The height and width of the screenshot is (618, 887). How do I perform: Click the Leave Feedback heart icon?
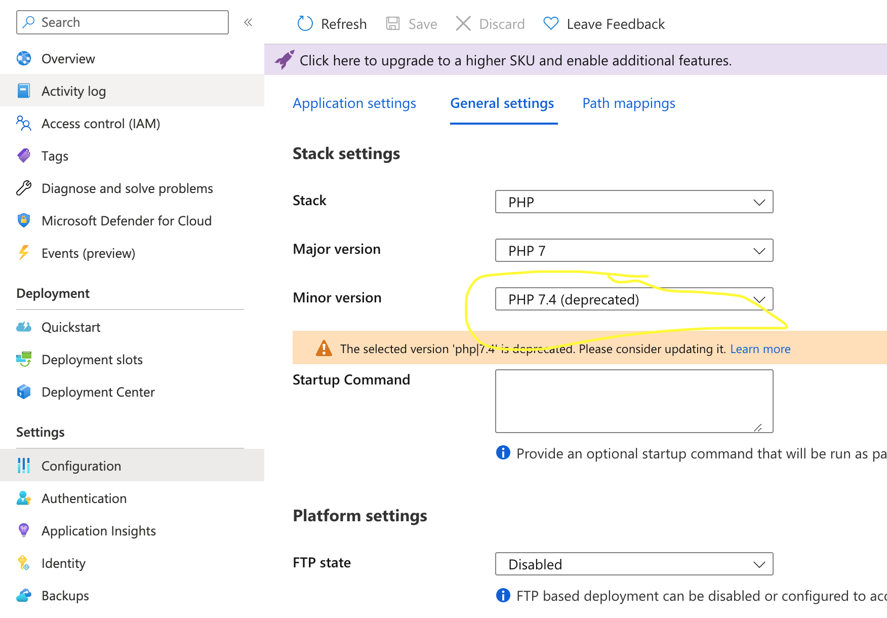point(551,24)
